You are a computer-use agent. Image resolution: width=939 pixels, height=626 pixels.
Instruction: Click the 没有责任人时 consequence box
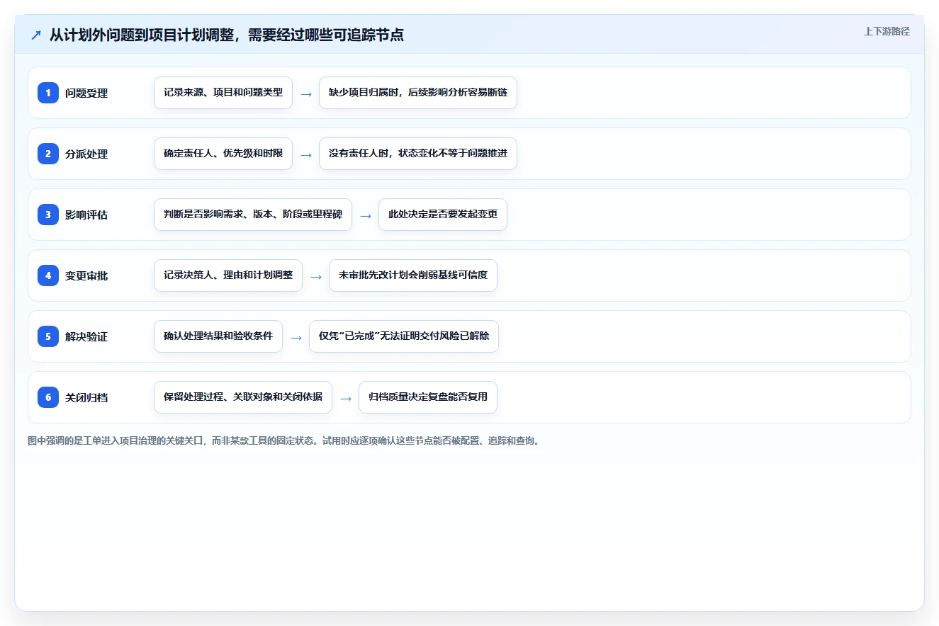pyautogui.click(x=418, y=154)
